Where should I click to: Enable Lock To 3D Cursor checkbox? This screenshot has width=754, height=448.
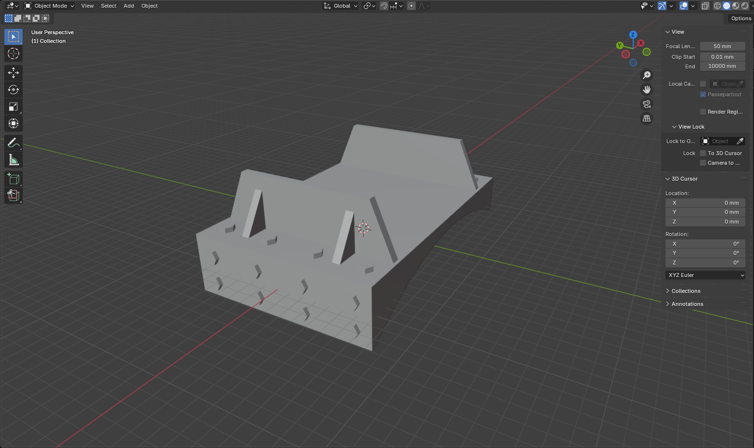click(703, 153)
